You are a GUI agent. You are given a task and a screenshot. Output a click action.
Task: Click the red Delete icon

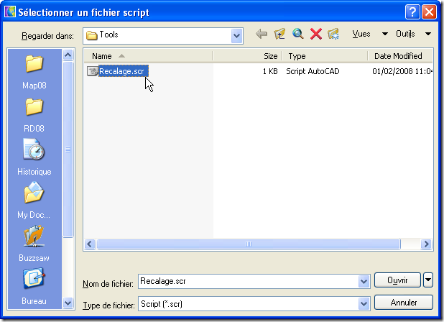click(315, 34)
